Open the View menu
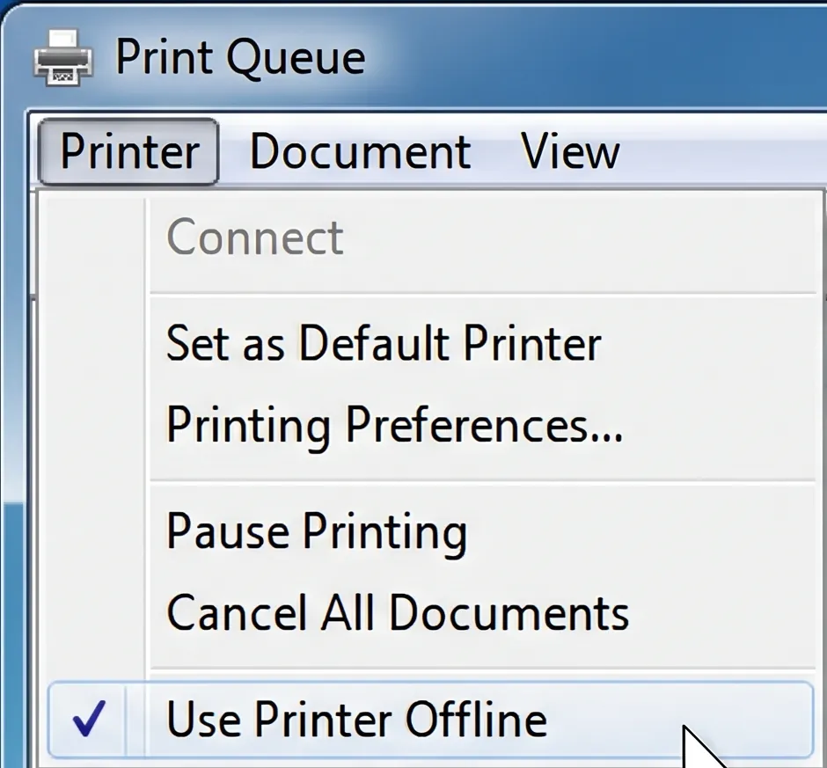This screenshot has width=827, height=768. tap(570, 152)
